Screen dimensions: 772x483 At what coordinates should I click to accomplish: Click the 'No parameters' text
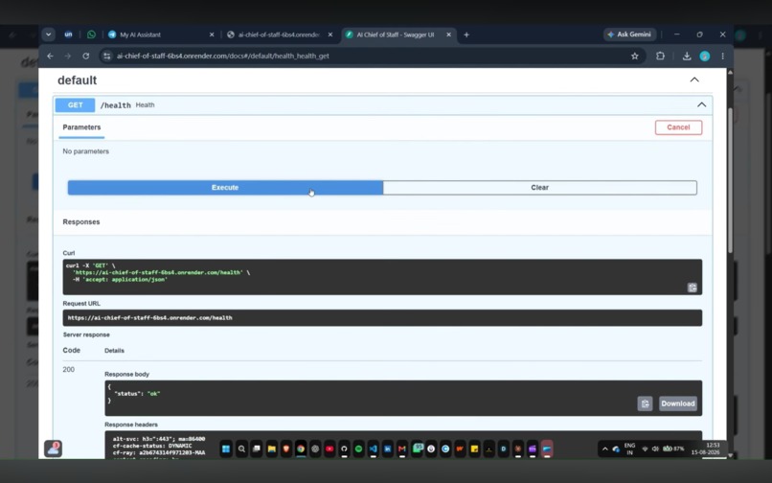click(x=85, y=151)
